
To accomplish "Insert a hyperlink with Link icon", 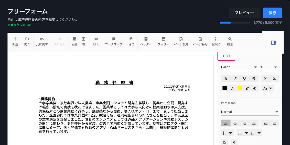I will pyautogui.click(x=96, y=41).
